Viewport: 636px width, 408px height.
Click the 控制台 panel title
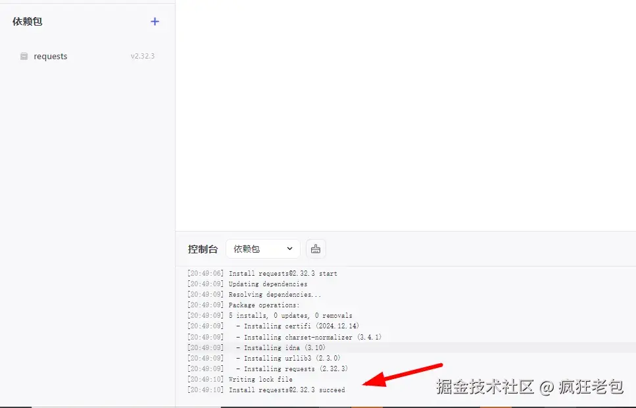(203, 249)
